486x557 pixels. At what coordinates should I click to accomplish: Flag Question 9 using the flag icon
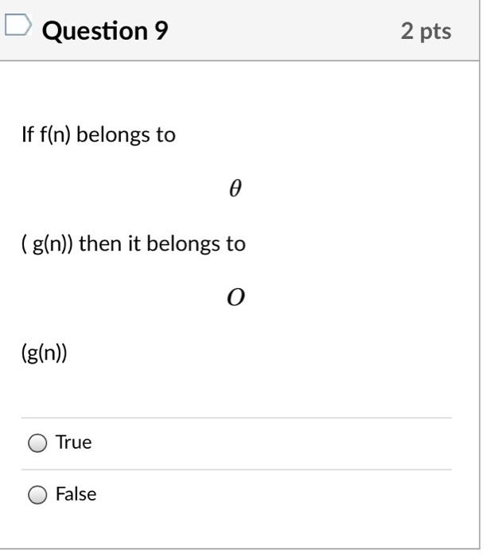pos(18,25)
